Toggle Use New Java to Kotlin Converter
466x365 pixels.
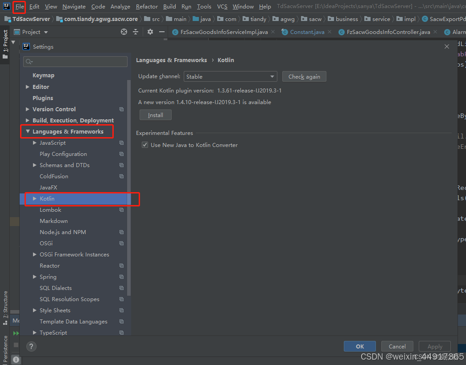point(144,145)
